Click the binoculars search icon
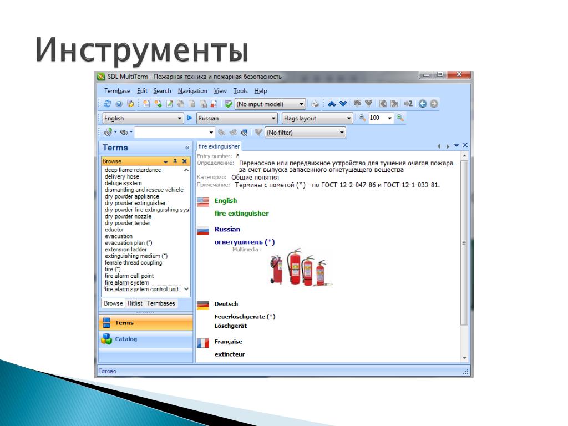Viewport: 568px width, 426px height. (124, 132)
